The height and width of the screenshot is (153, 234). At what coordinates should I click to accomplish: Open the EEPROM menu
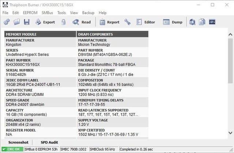click(x=30, y=13)
